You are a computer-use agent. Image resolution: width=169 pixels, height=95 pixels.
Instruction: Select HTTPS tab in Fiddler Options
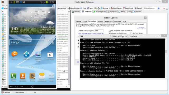pyautogui.click(x=84, y=21)
